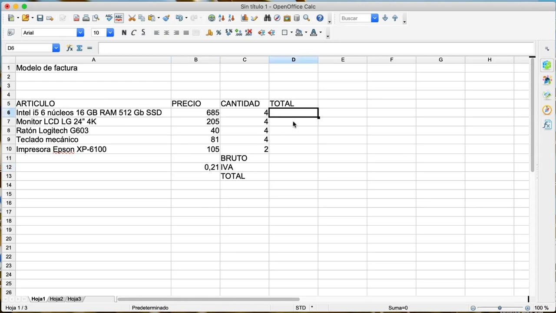The width and height of the screenshot is (556, 313).
Task: Align cell text left
Action: 156,33
